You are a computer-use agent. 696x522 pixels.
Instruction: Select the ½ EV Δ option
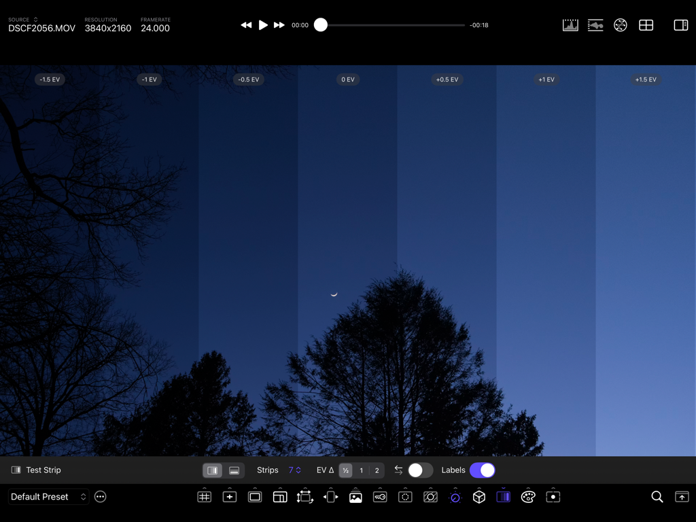(346, 470)
